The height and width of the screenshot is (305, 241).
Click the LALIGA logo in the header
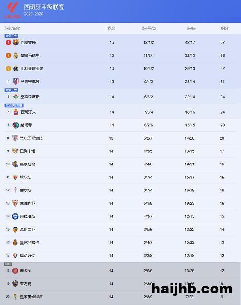12,10
